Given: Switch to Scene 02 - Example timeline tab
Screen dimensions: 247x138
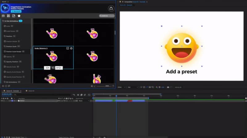Looking at the screenshot, I should pyautogui.click(x=12, y=91).
